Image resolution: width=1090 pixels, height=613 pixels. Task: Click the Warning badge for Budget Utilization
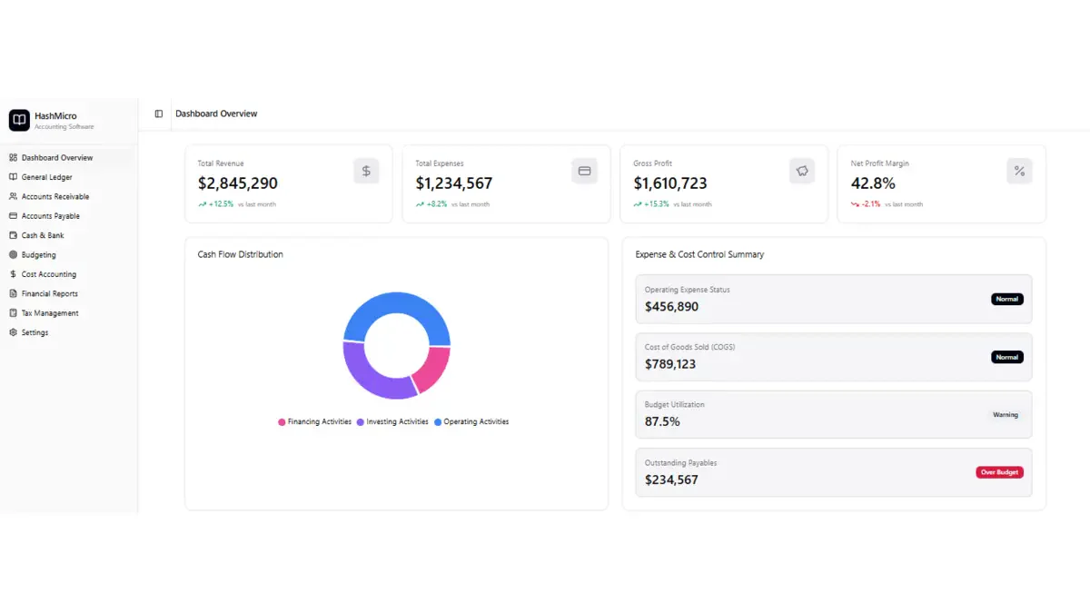click(1006, 415)
